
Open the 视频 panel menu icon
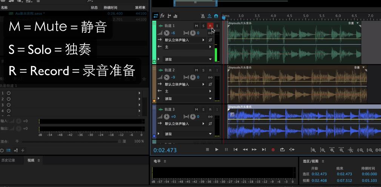point(38,160)
